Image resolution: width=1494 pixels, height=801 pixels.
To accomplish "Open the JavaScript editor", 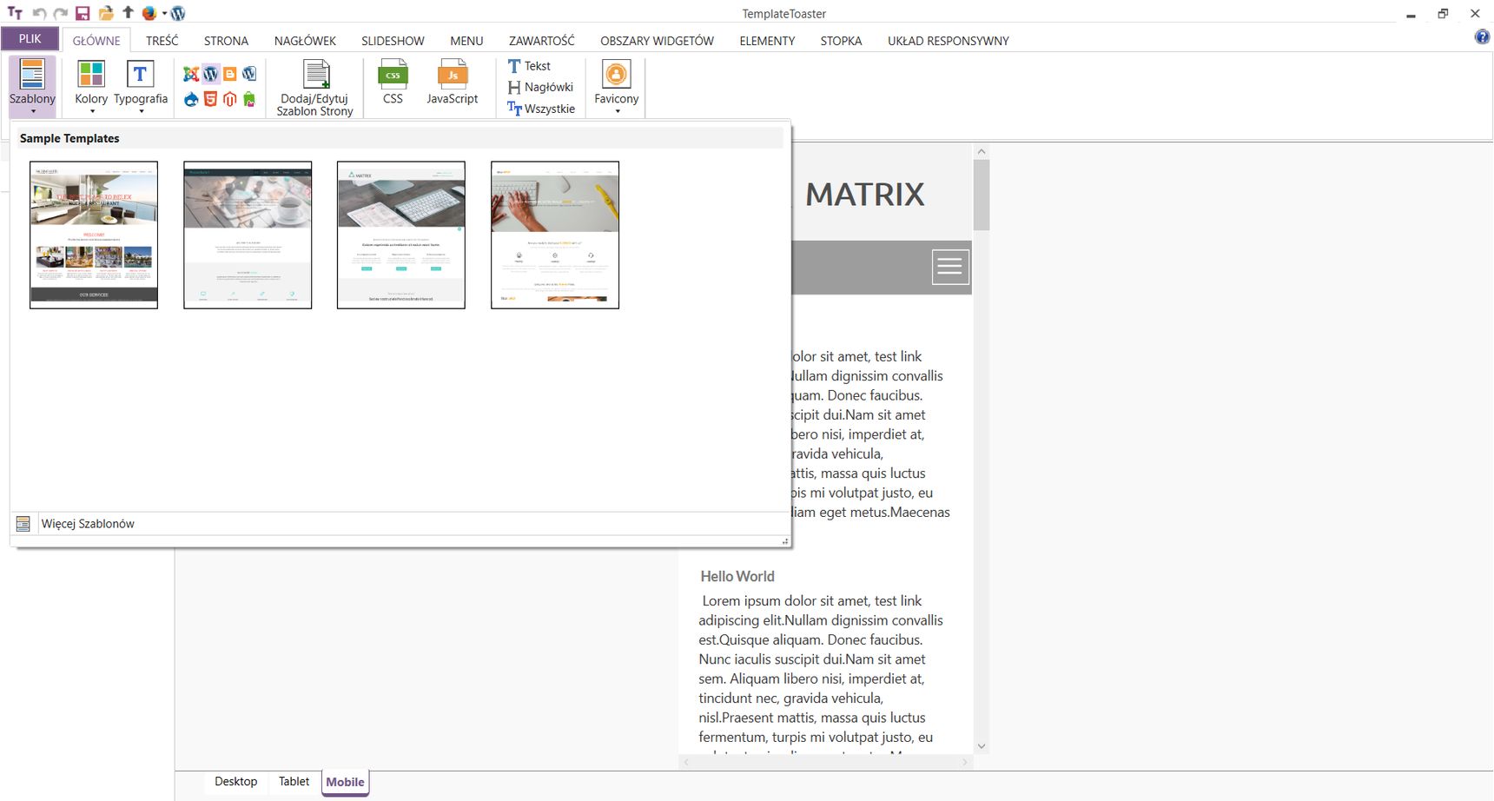I will pos(453,82).
